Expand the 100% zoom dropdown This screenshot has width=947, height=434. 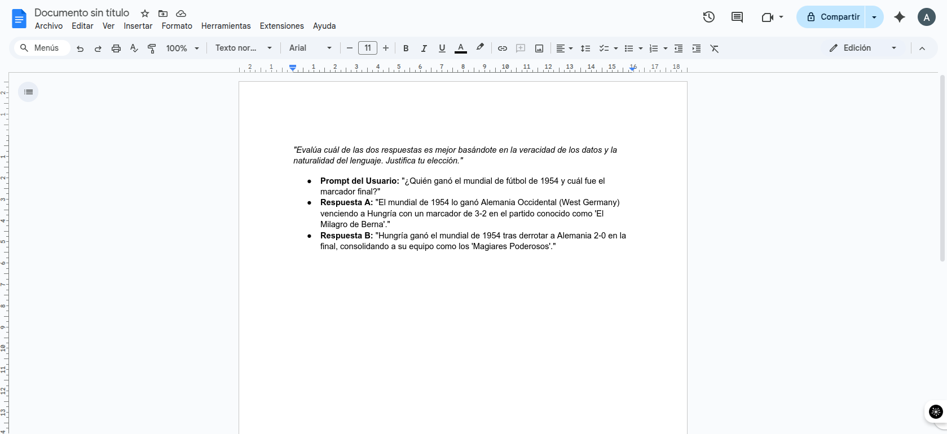point(183,48)
